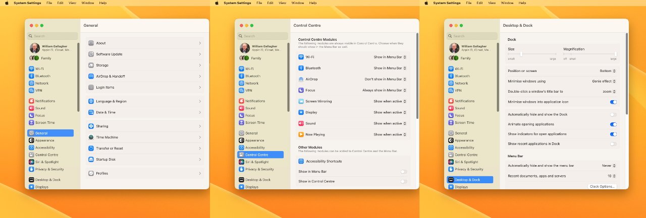Image resolution: width=646 pixels, height=218 pixels.
Task: Click the Language & Region globe icon
Action: coord(91,101)
